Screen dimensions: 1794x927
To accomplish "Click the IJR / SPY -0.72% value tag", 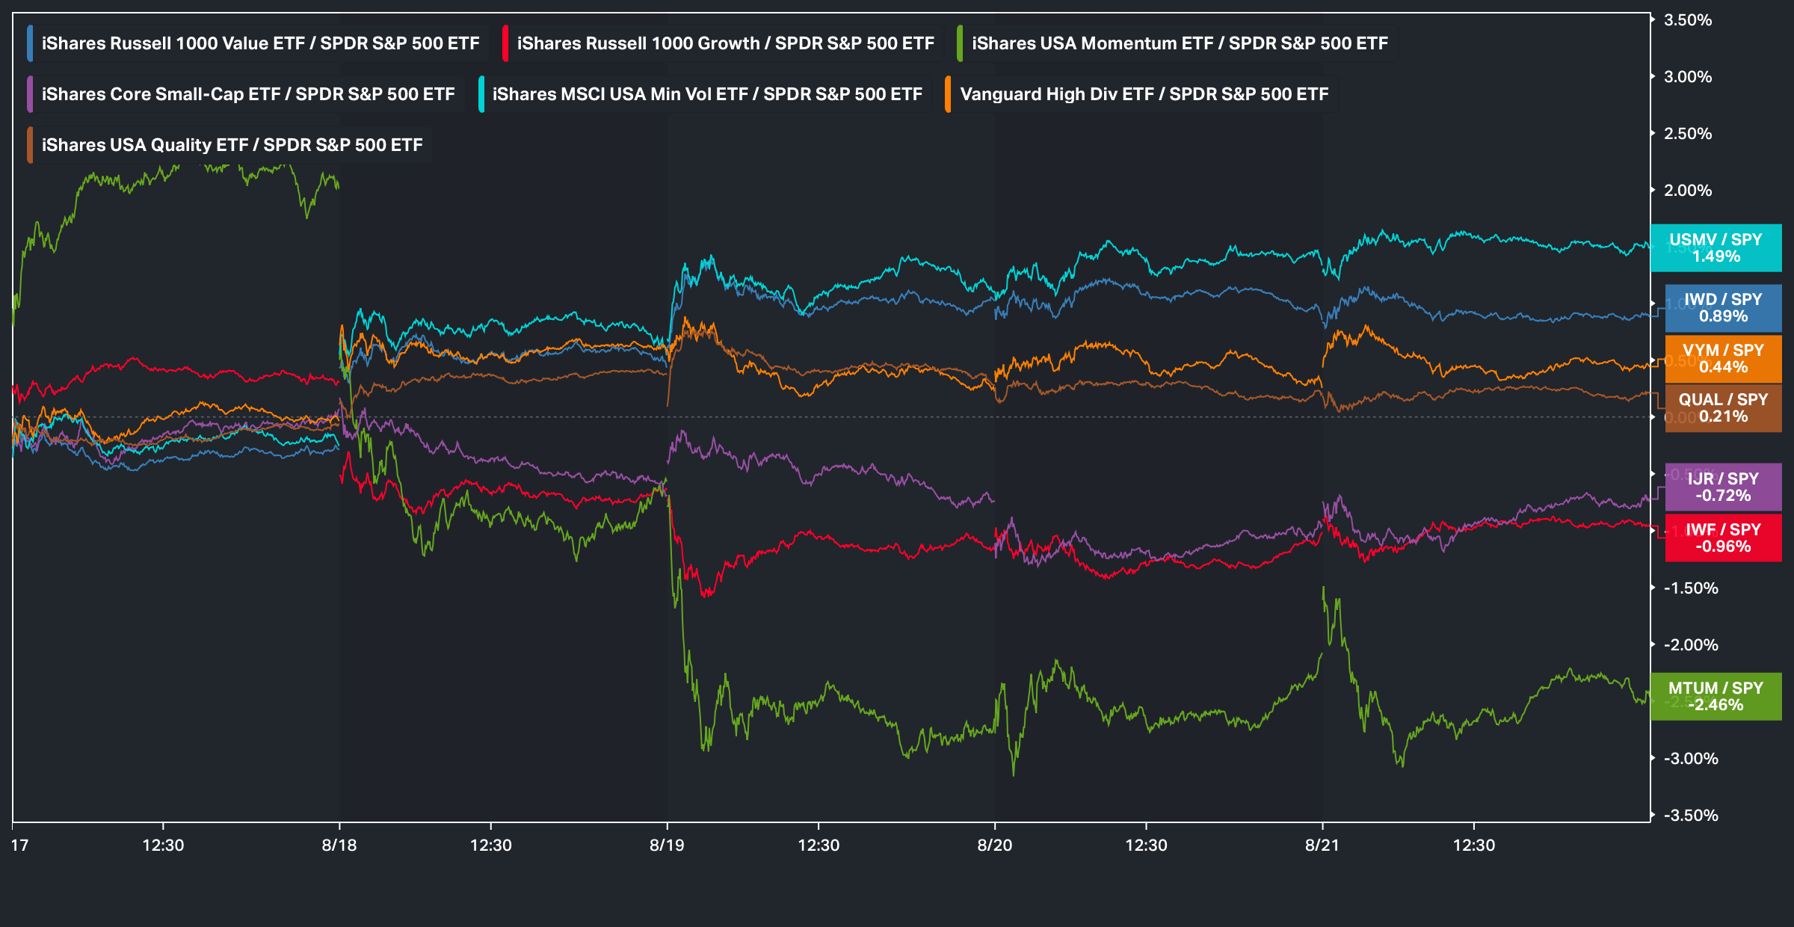I will (x=1723, y=487).
